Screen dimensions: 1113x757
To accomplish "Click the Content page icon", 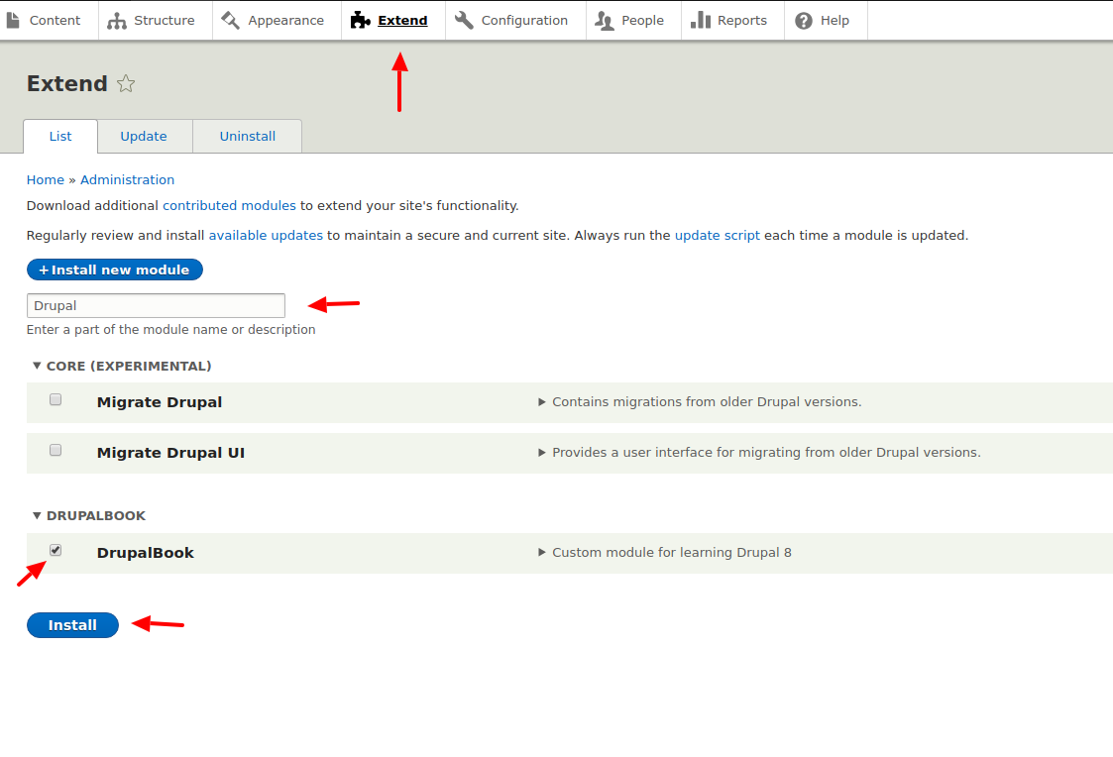I will pos(13,21).
